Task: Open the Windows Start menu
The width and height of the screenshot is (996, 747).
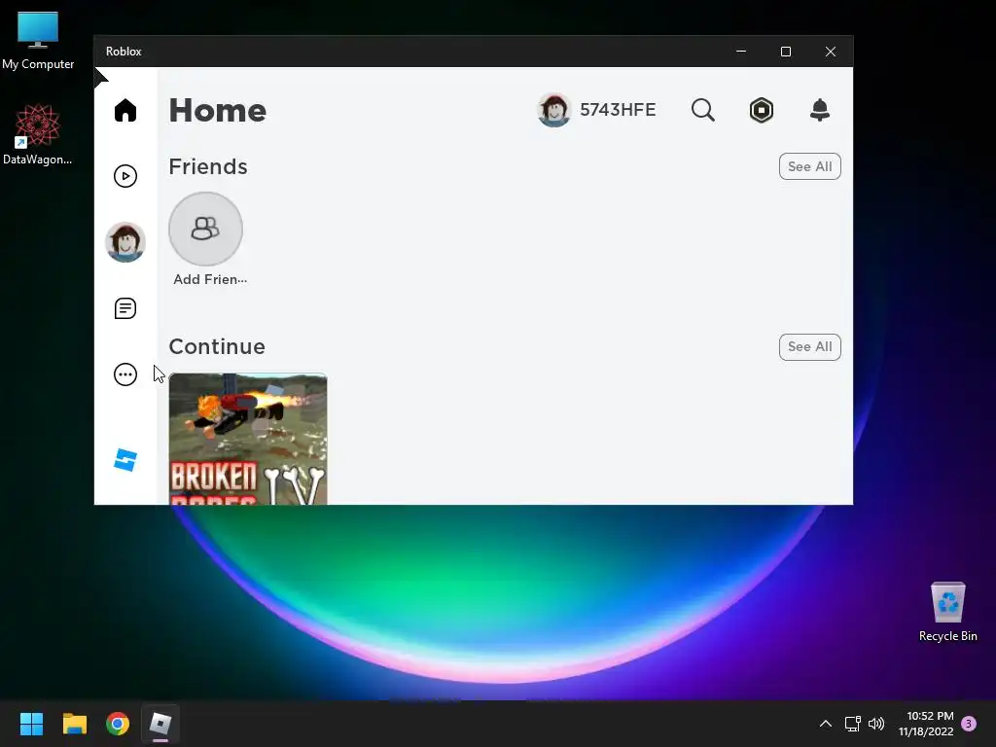Action: click(31, 724)
